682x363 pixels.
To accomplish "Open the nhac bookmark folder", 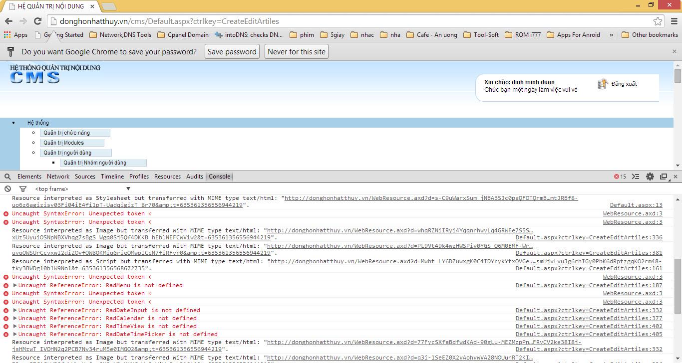I will tap(362, 35).
